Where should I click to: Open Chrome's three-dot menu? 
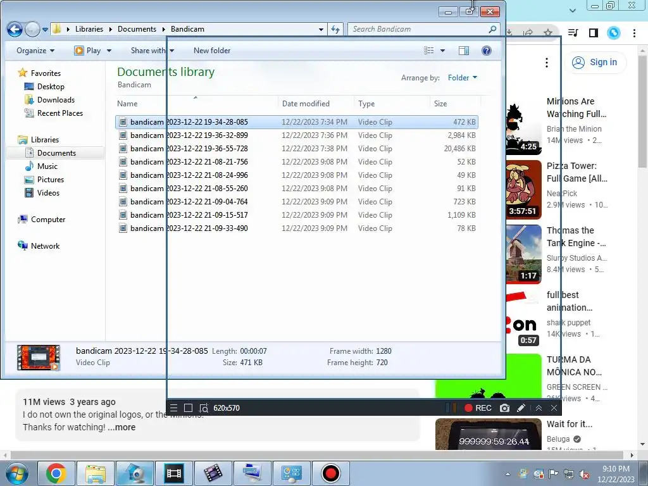[634, 33]
